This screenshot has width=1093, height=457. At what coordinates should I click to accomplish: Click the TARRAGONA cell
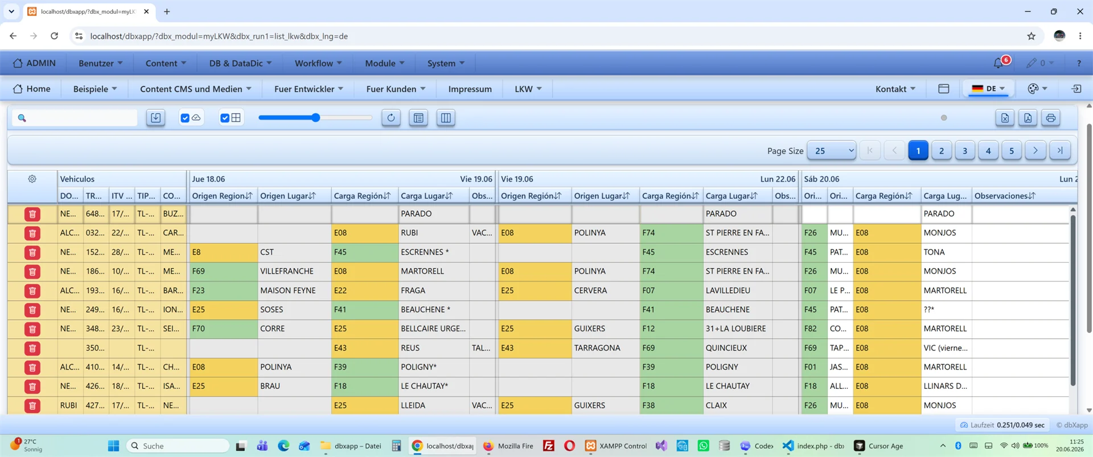click(x=605, y=348)
